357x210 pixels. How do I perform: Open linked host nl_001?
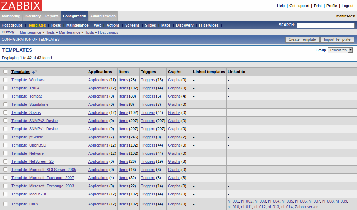point(233,201)
